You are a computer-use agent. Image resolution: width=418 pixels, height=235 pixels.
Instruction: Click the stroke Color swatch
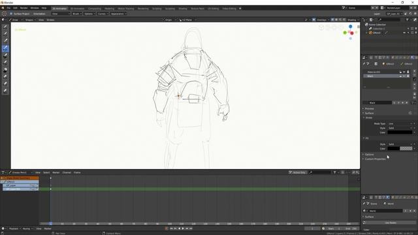[400, 133]
